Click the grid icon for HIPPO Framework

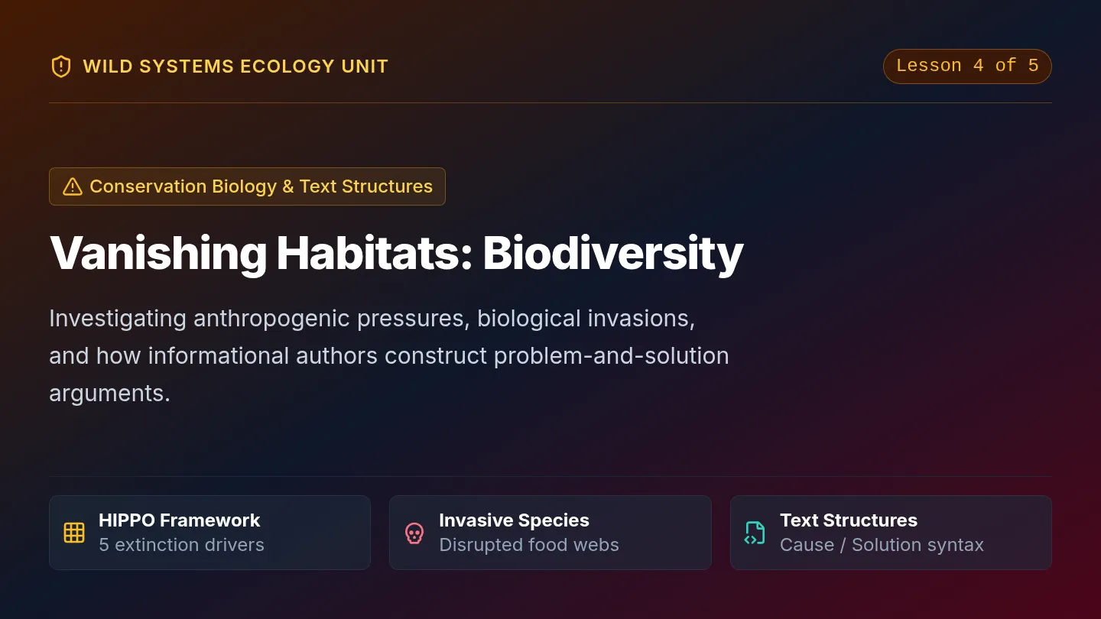coord(74,533)
